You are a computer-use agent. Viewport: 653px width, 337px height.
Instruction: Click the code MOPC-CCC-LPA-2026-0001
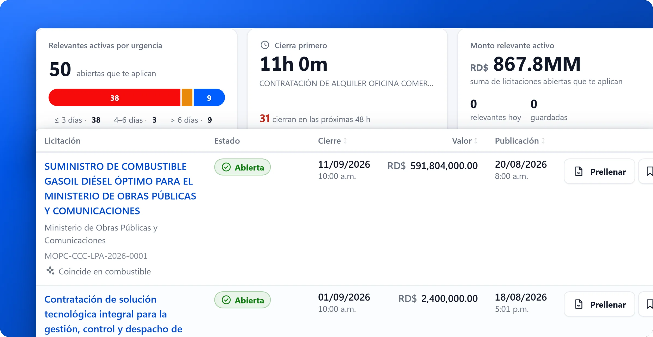pyautogui.click(x=96, y=256)
